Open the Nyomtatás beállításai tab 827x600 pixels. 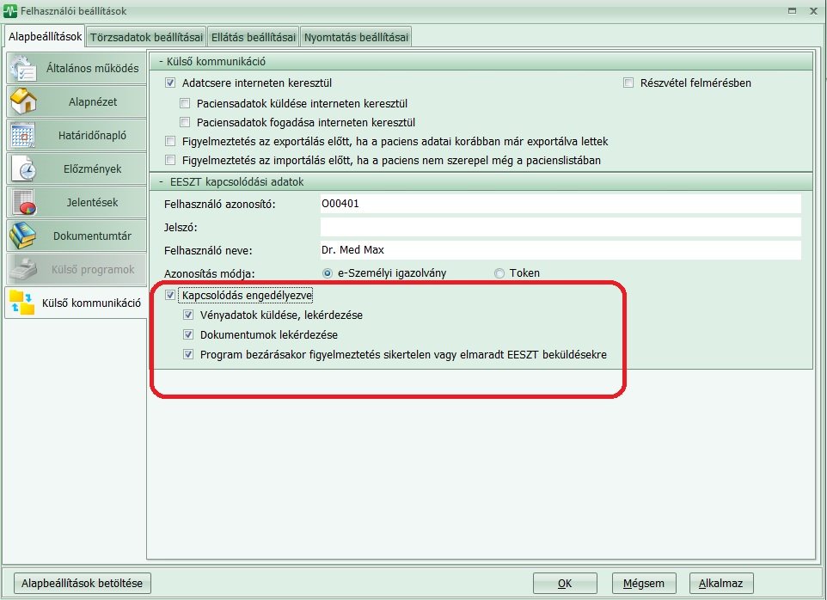pyautogui.click(x=356, y=36)
